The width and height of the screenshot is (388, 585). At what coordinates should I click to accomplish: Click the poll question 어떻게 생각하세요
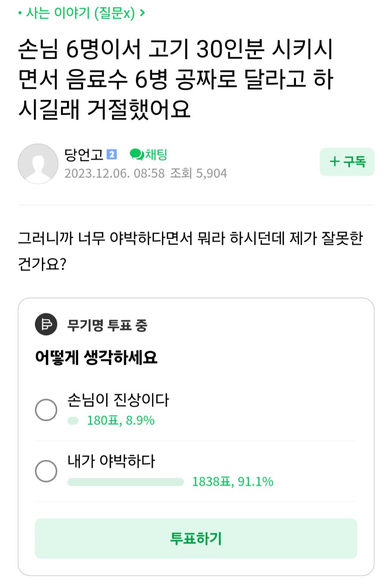96,357
